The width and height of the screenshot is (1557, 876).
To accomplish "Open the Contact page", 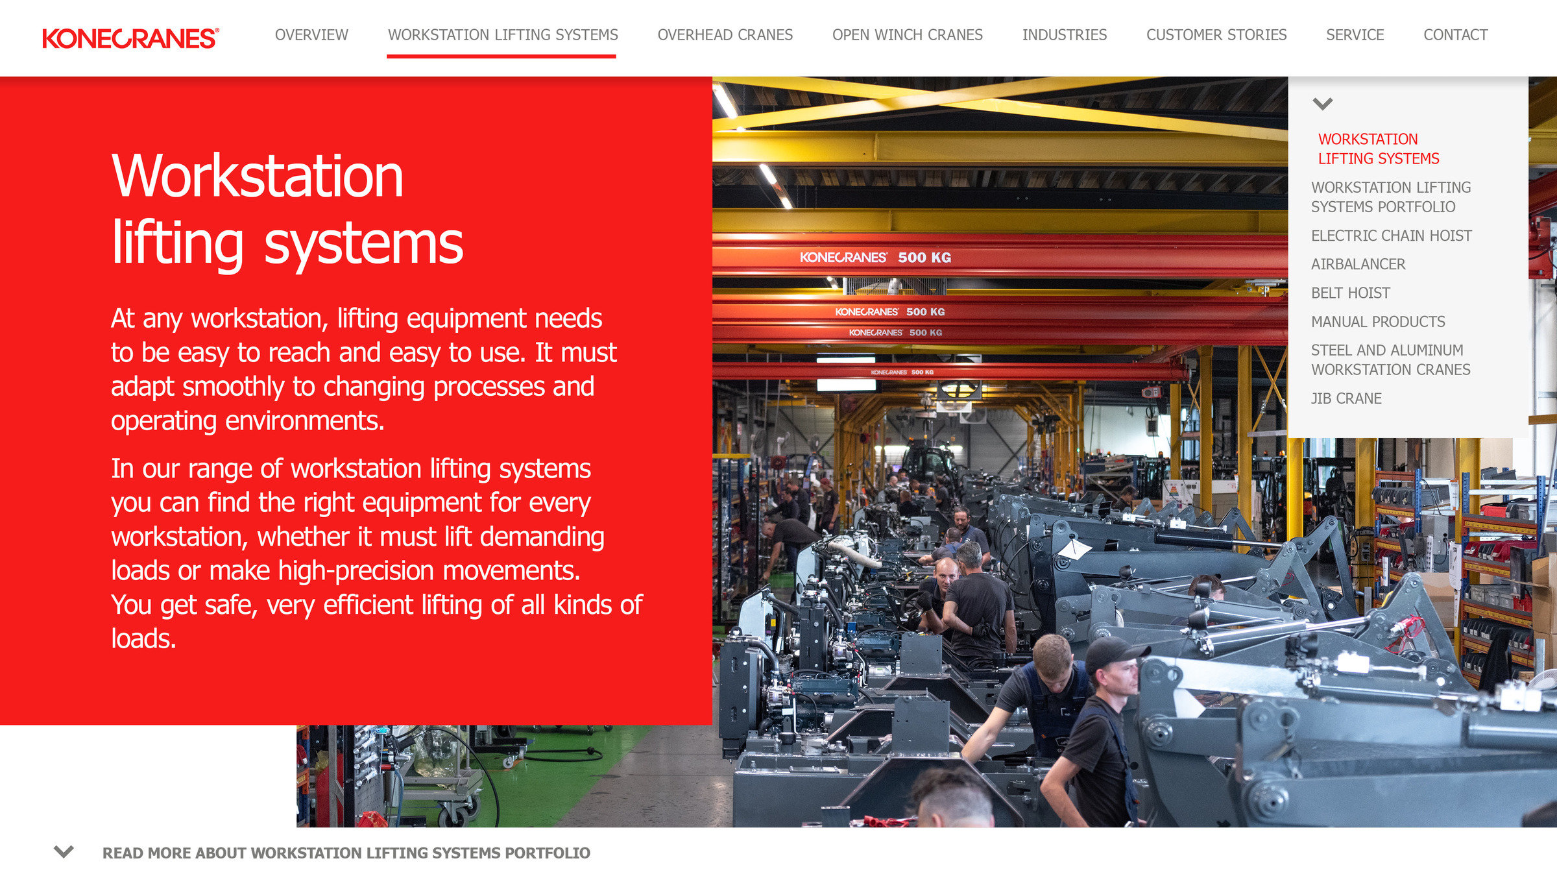I will click(x=1455, y=35).
